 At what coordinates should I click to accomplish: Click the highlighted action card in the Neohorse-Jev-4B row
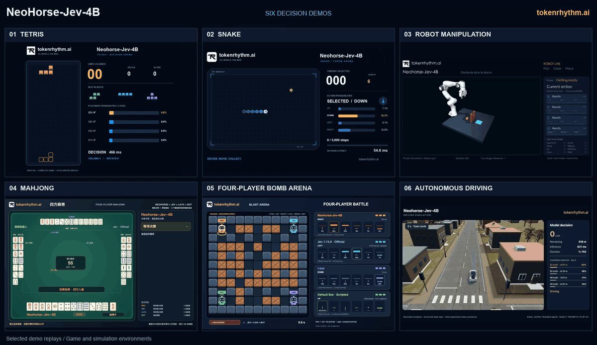point(333,228)
